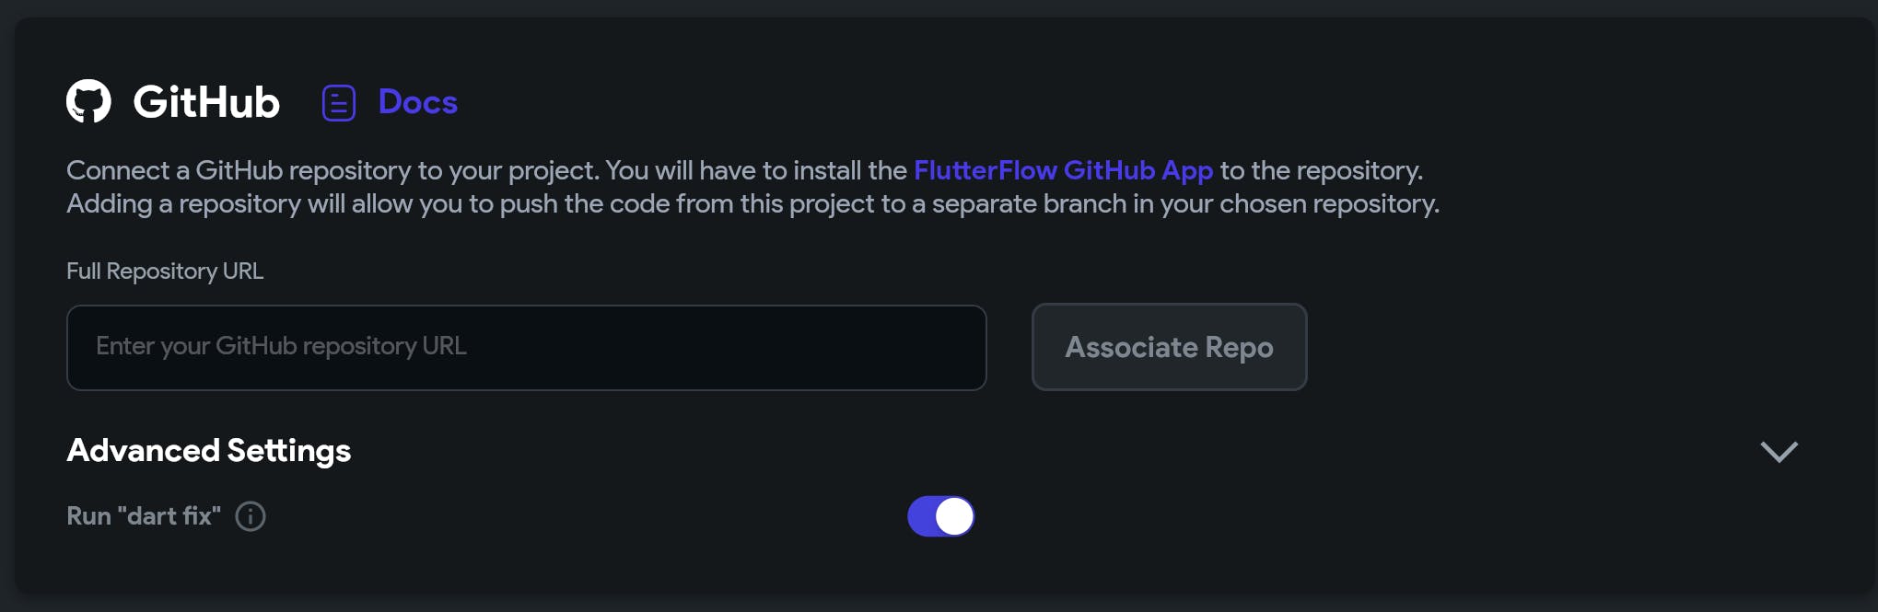Click the GitHub octocat logo icon
The width and height of the screenshot is (1878, 612).
(88, 101)
